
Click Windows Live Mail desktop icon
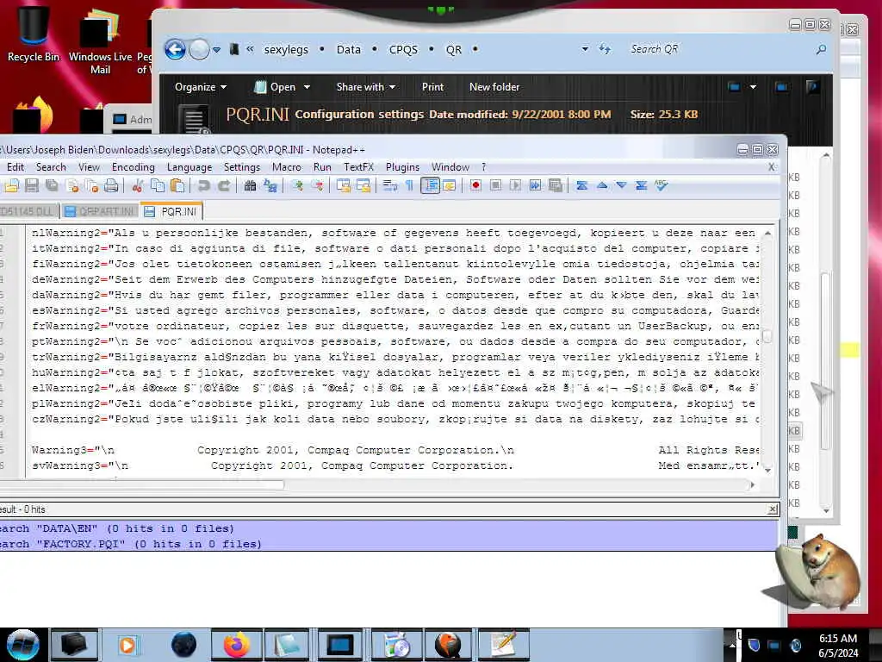[x=100, y=41]
